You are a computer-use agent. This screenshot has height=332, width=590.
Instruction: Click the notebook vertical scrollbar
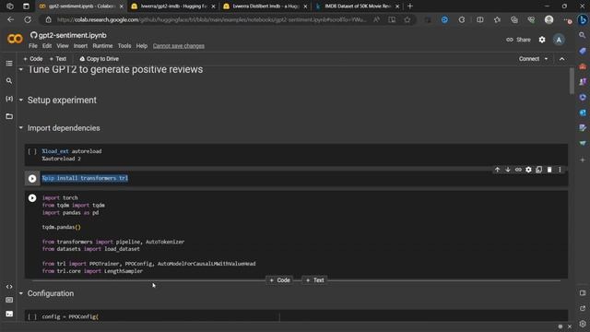click(x=572, y=81)
